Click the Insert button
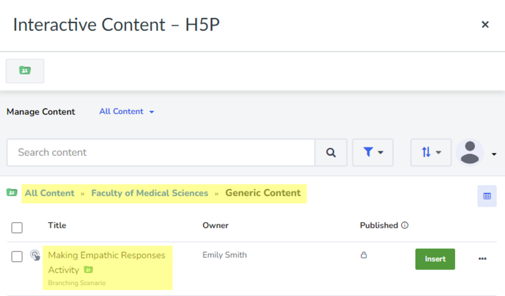 click(x=435, y=259)
